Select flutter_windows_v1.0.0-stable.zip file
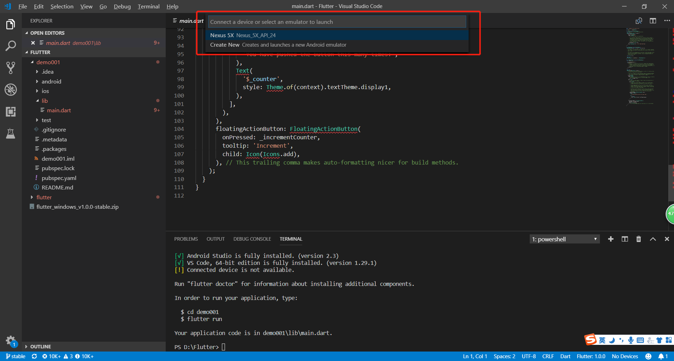The height and width of the screenshot is (361, 674). [78, 207]
